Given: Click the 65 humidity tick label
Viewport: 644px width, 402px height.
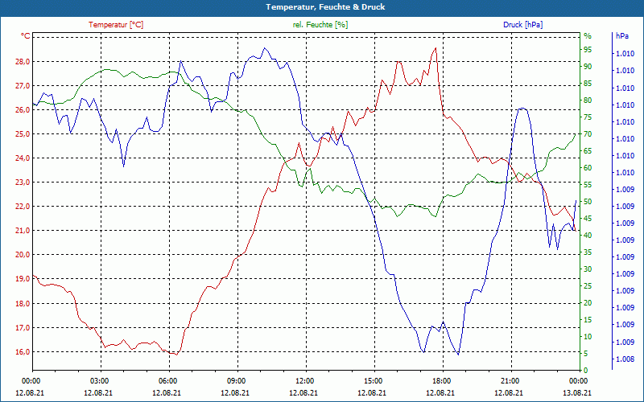Looking at the screenshot, I should (x=588, y=151).
